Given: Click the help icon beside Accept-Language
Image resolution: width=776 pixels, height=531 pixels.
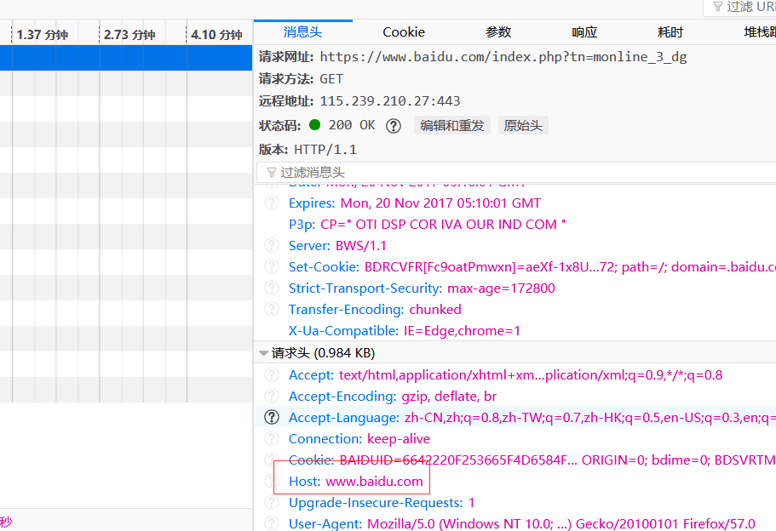Looking at the screenshot, I should pos(272,418).
